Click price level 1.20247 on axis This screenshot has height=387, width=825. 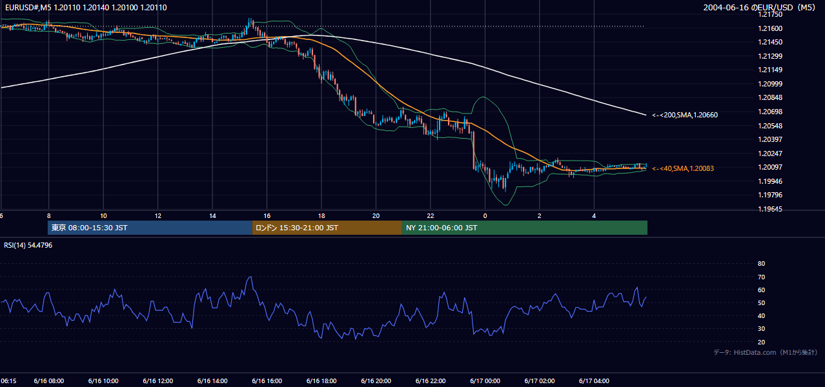(770, 154)
